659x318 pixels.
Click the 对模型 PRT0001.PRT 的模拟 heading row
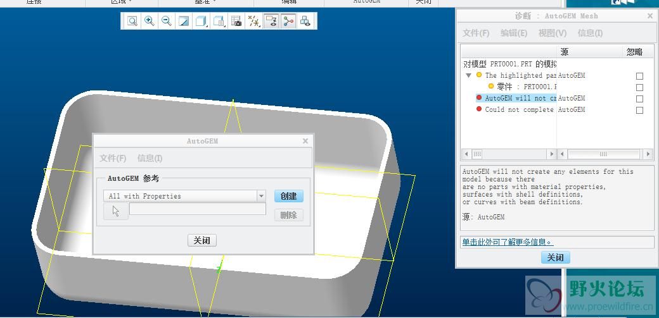point(510,64)
